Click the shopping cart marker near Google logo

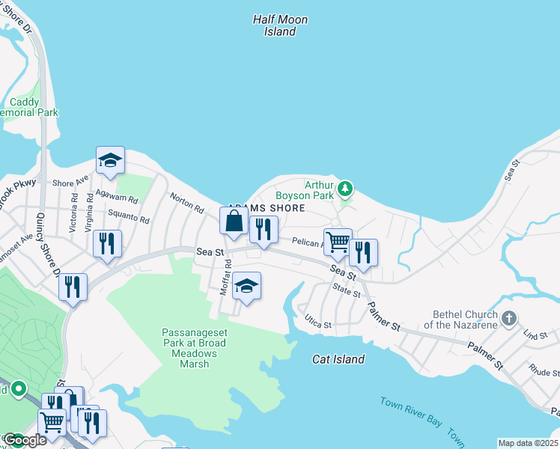coord(52,424)
